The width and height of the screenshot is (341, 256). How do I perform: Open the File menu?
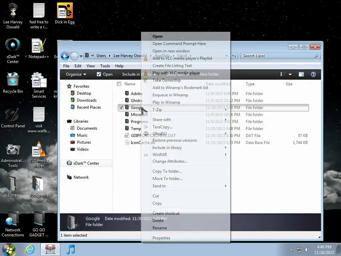point(66,66)
